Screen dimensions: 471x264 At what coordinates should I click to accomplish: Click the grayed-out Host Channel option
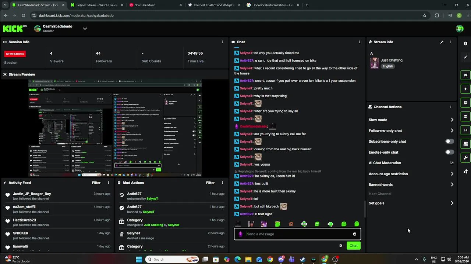tap(380, 194)
